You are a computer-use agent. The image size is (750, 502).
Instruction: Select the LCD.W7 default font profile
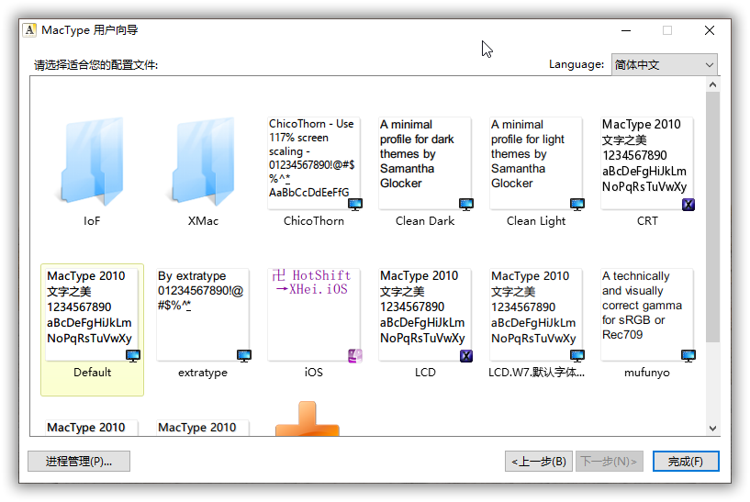tap(536, 315)
